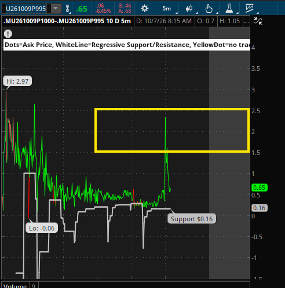
Task: Click the -8.45% change value
Action: (103, 11)
